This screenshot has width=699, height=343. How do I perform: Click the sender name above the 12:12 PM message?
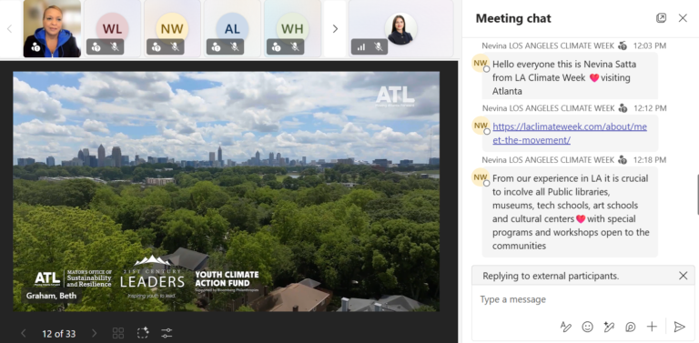coord(548,108)
